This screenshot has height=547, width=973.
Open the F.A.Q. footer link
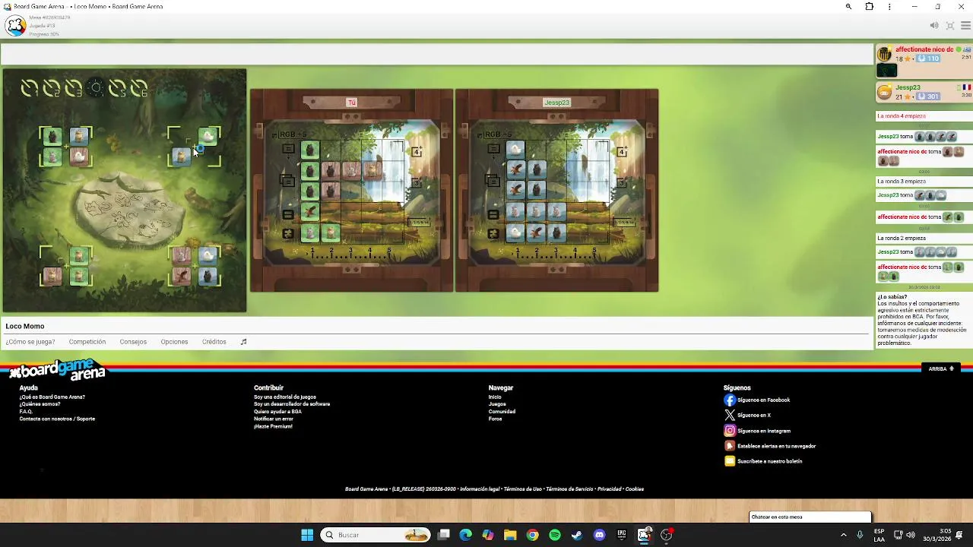pyautogui.click(x=26, y=411)
